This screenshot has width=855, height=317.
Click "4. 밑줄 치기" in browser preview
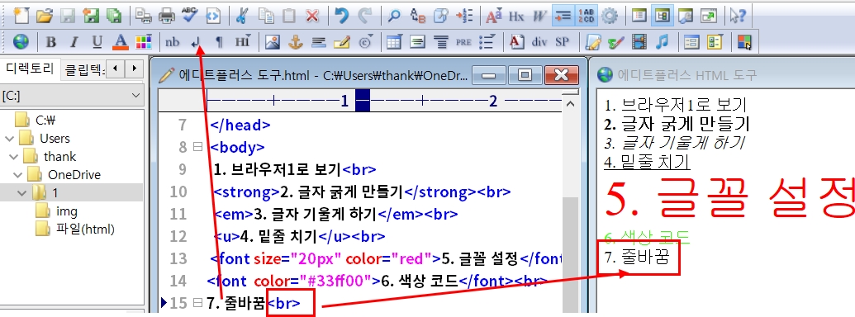pos(647,162)
